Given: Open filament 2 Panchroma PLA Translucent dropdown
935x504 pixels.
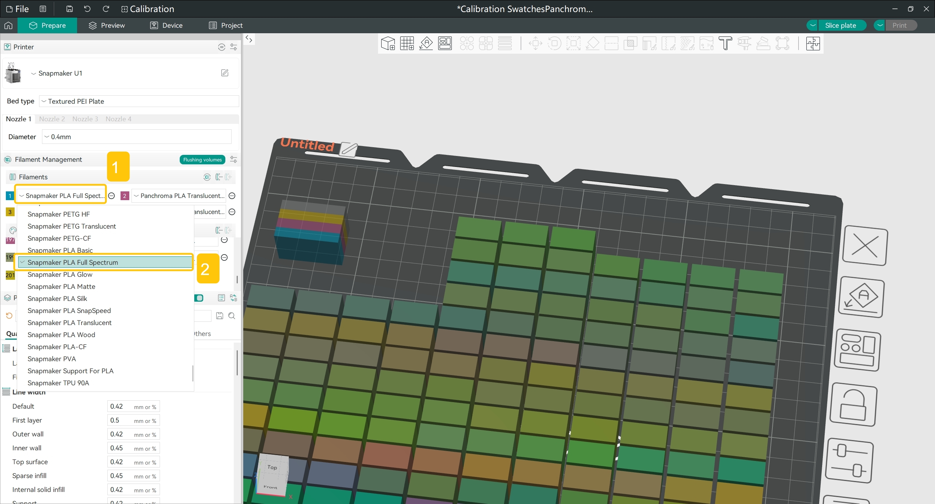Looking at the screenshot, I should coord(179,196).
